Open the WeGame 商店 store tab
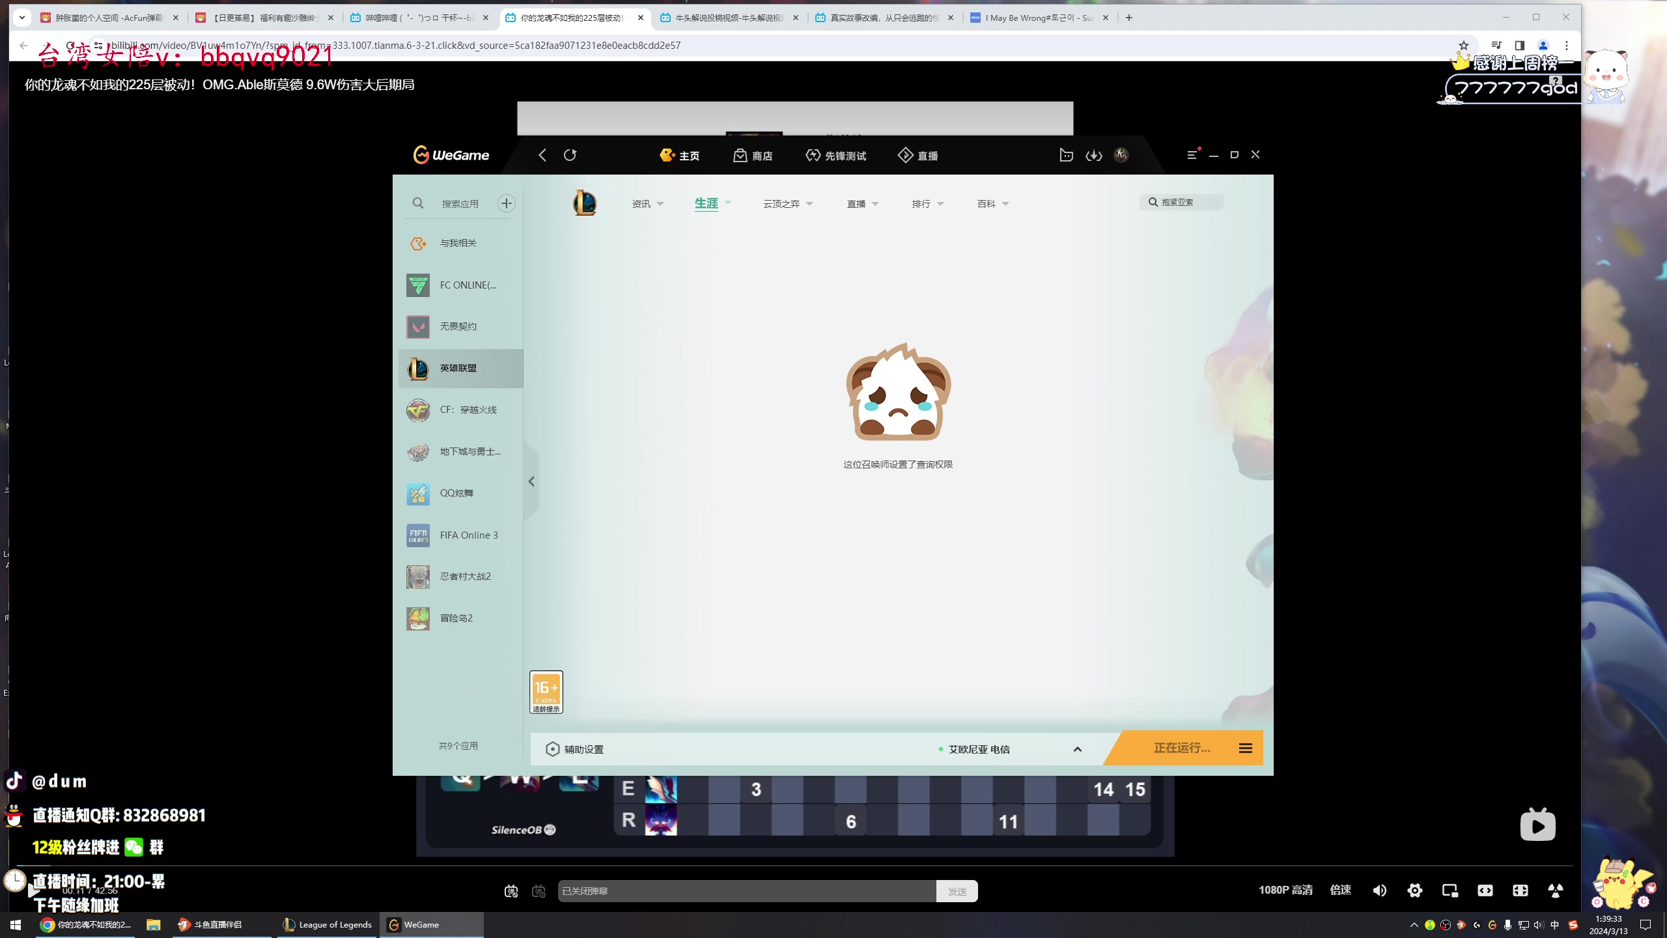The image size is (1667, 938). pyautogui.click(x=753, y=156)
